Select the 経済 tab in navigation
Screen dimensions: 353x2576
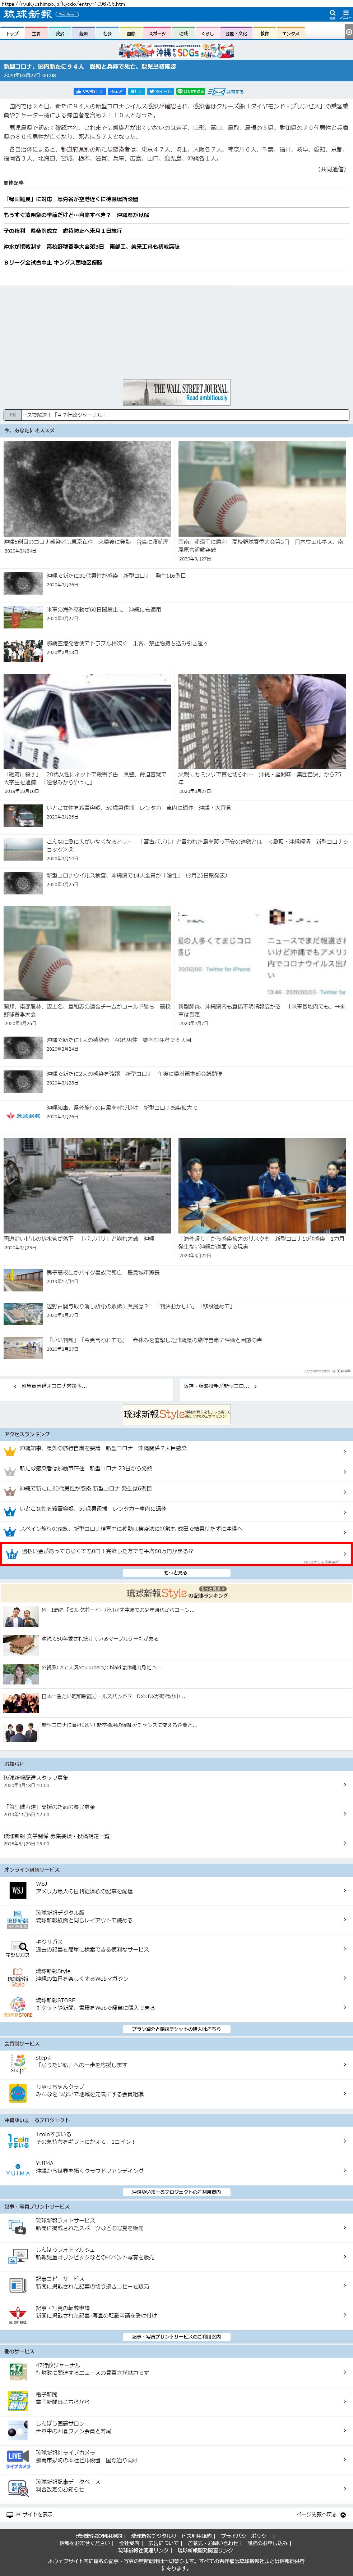tap(84, 33)
